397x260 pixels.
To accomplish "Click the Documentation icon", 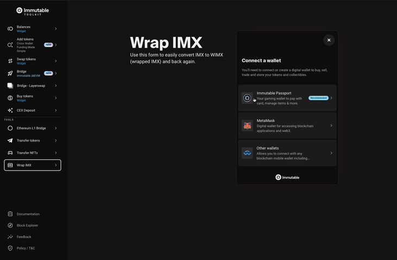I will pos(10,214).
